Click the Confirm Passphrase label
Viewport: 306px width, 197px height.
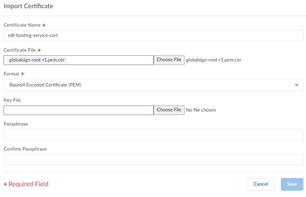pyautogui.click(x=25, y=149)
